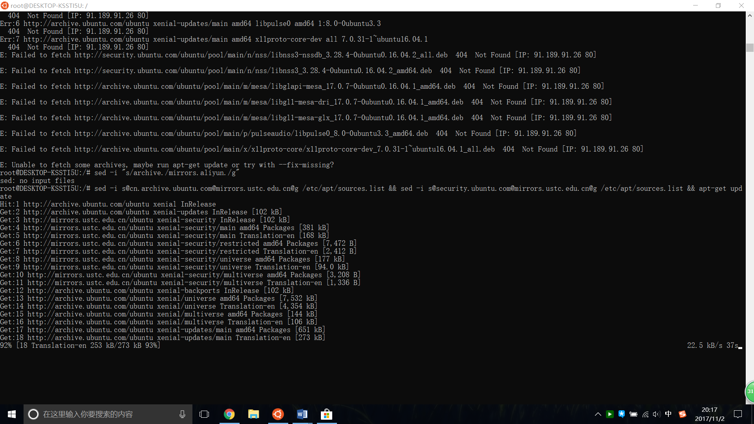The image size is (754, 424).
Task: Open the battery status tray icon
Action: (633, 414)
